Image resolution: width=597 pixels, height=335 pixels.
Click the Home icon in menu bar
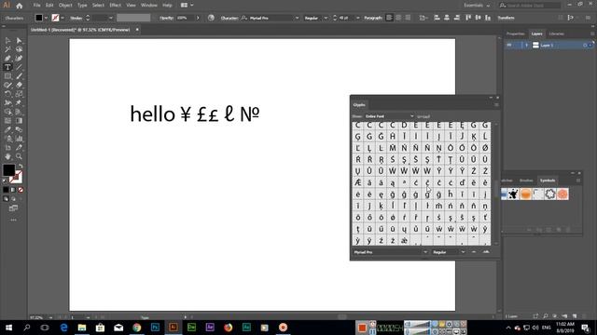19,6
